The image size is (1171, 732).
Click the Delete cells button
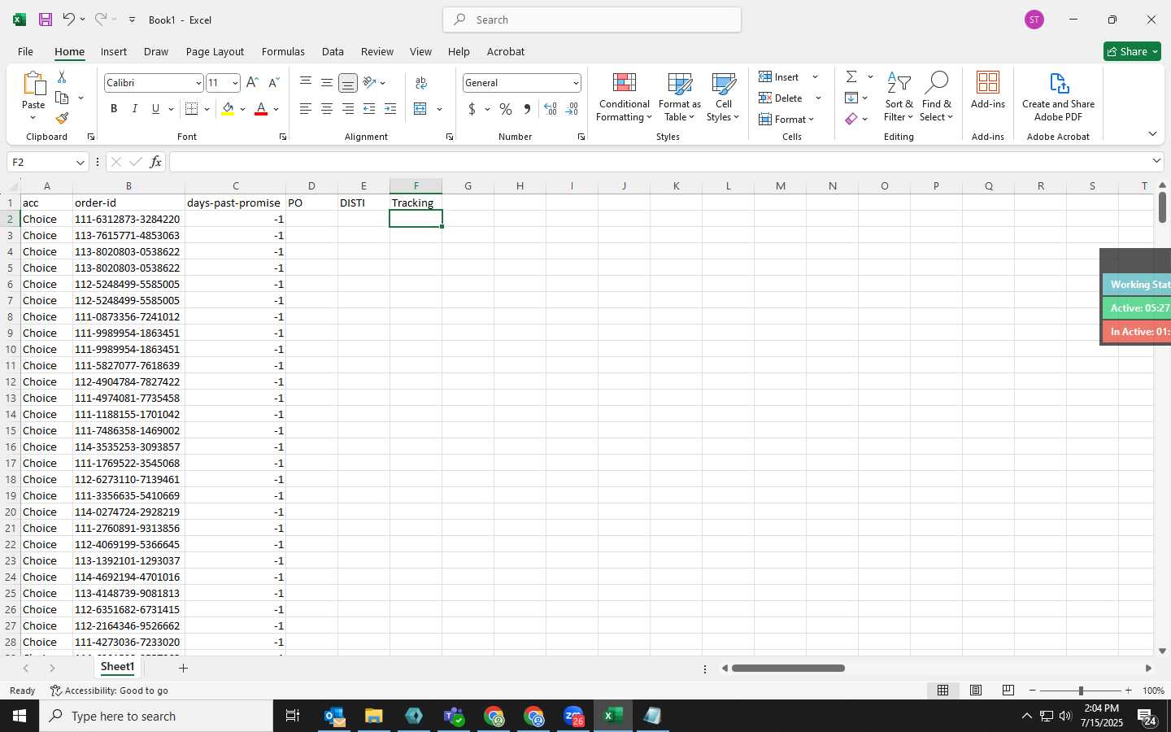781,98
